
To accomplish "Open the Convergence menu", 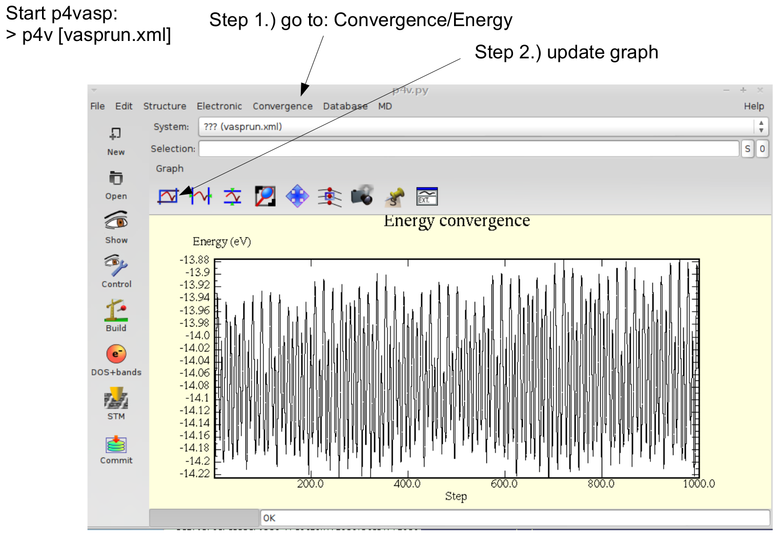I will pos(282,106).
